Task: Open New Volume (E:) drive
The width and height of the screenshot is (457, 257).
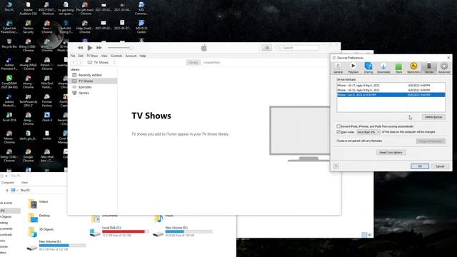Action: tap(56, 246)
